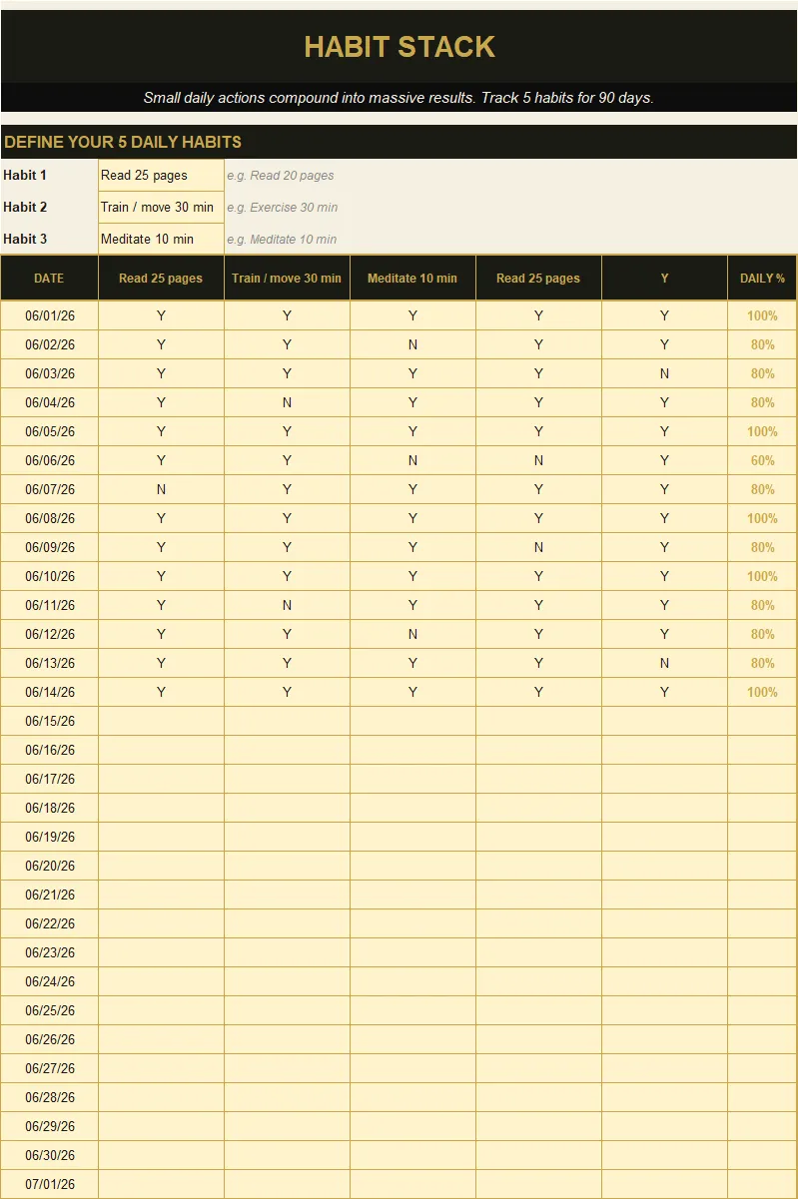Image resolution: width=798 pixels, height=1199 pixels.
Task: Click the hint text 'e.g. Exercise 30 min'
Action: (x=282, y=208)
